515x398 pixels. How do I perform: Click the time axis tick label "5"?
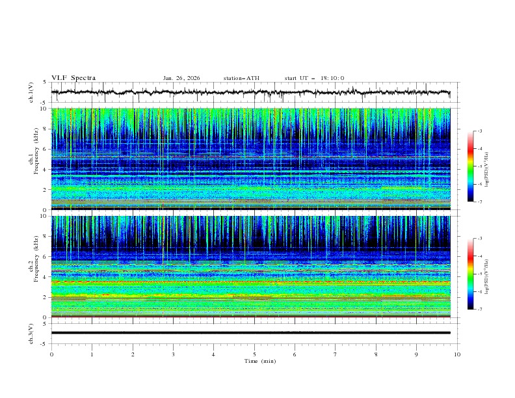(x=254, y=354)
